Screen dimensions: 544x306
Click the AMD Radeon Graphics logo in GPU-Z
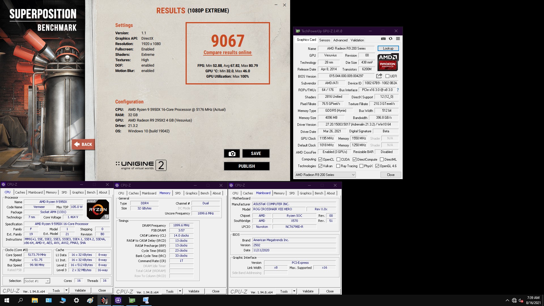[x=388, y=62]
